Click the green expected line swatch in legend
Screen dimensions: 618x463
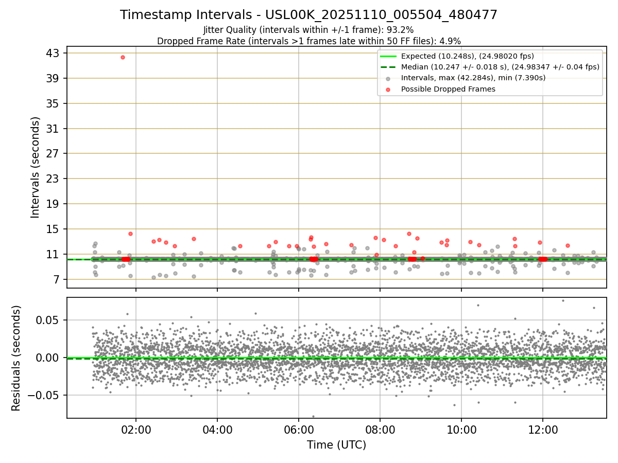[x=388, y=56]
